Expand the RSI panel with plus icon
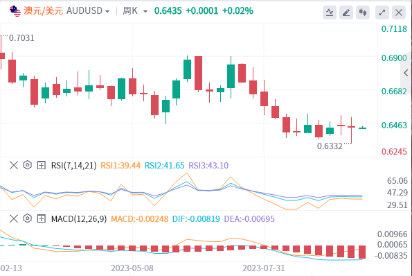The width and height of the screenshot is (412, 276). coord(42,166)
